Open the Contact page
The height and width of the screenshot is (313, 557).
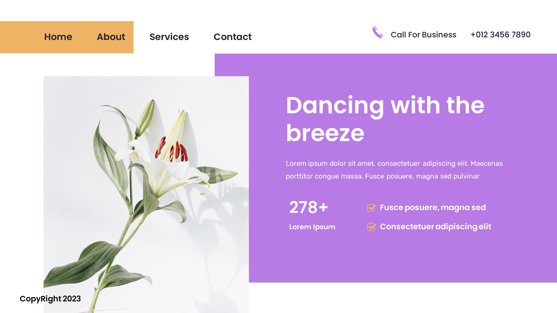click(232, 37)
